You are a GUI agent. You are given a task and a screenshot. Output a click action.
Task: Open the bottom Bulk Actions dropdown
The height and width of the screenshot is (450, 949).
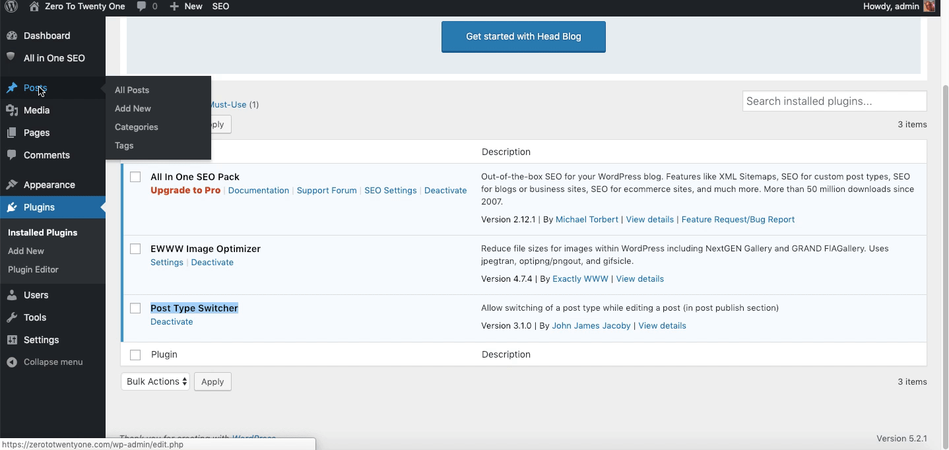155,381
